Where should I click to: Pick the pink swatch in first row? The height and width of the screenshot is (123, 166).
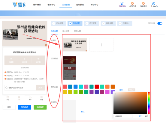[86, 87]
